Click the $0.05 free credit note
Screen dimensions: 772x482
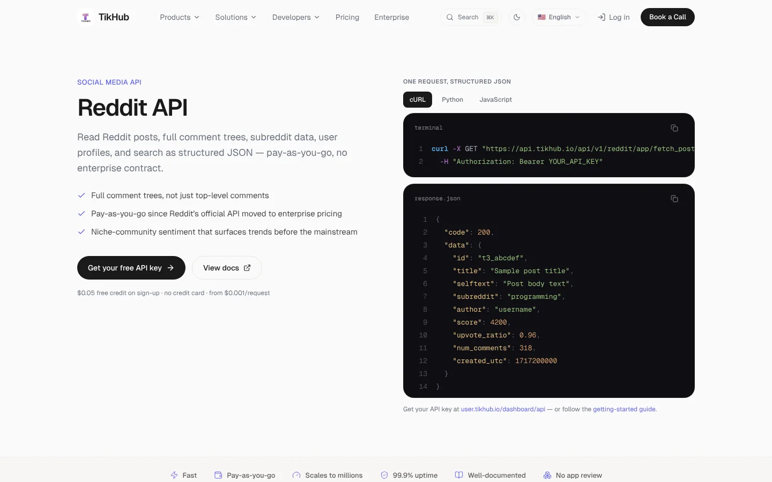[x=174, y=293]
